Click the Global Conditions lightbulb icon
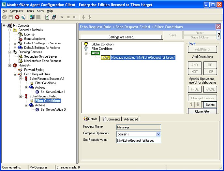Screen dimensions: 224x171 click(86, 44)
